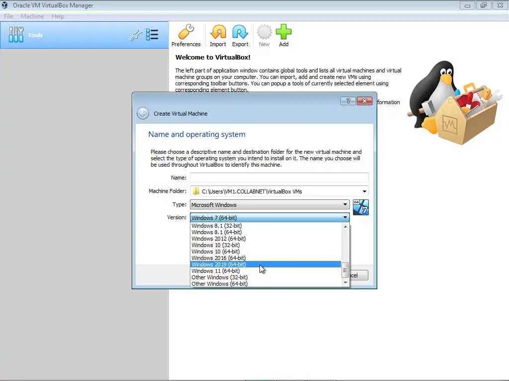Select Windows 8.1 (32-bit) from list

(x=265, y=226)
